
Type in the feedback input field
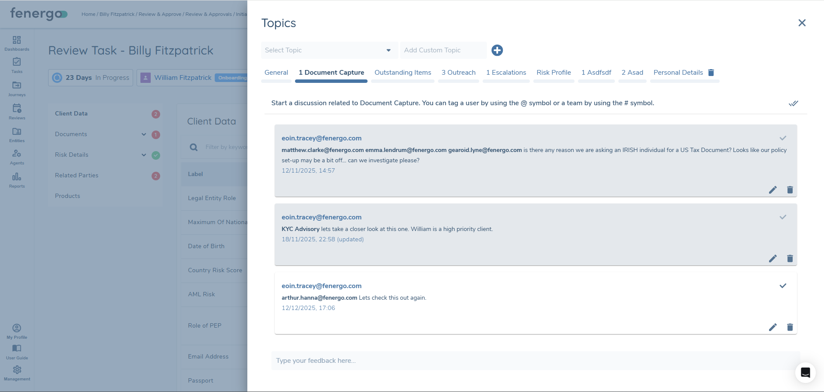[x=472, y=361]
